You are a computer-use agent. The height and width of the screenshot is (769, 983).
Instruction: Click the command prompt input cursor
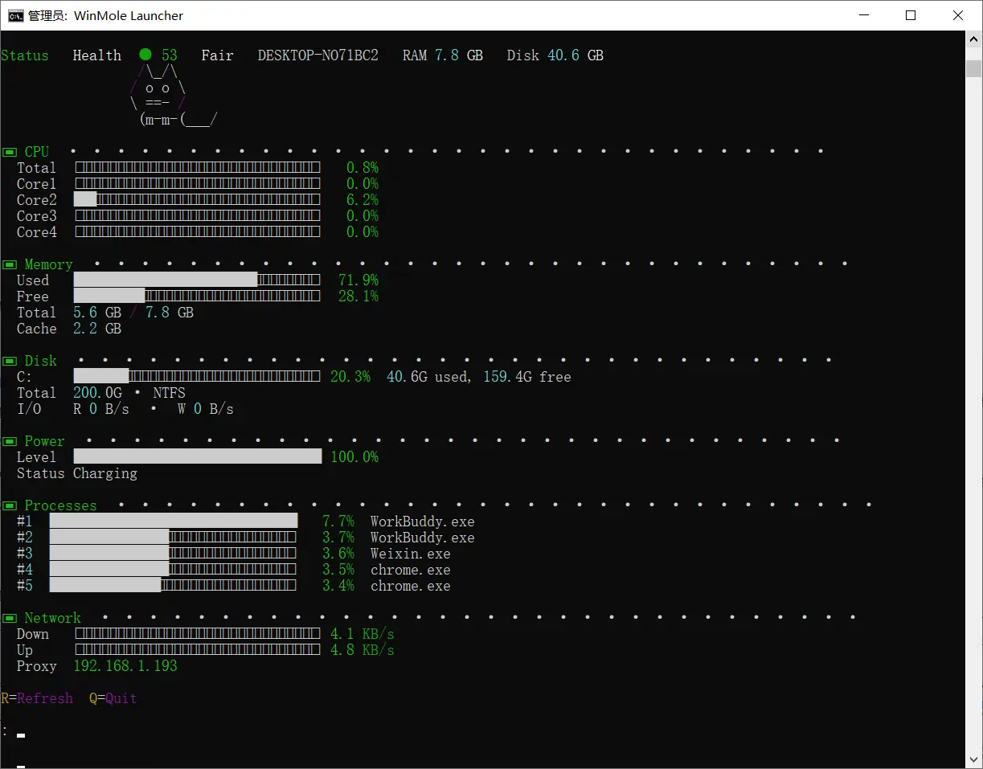click(21, 735)
